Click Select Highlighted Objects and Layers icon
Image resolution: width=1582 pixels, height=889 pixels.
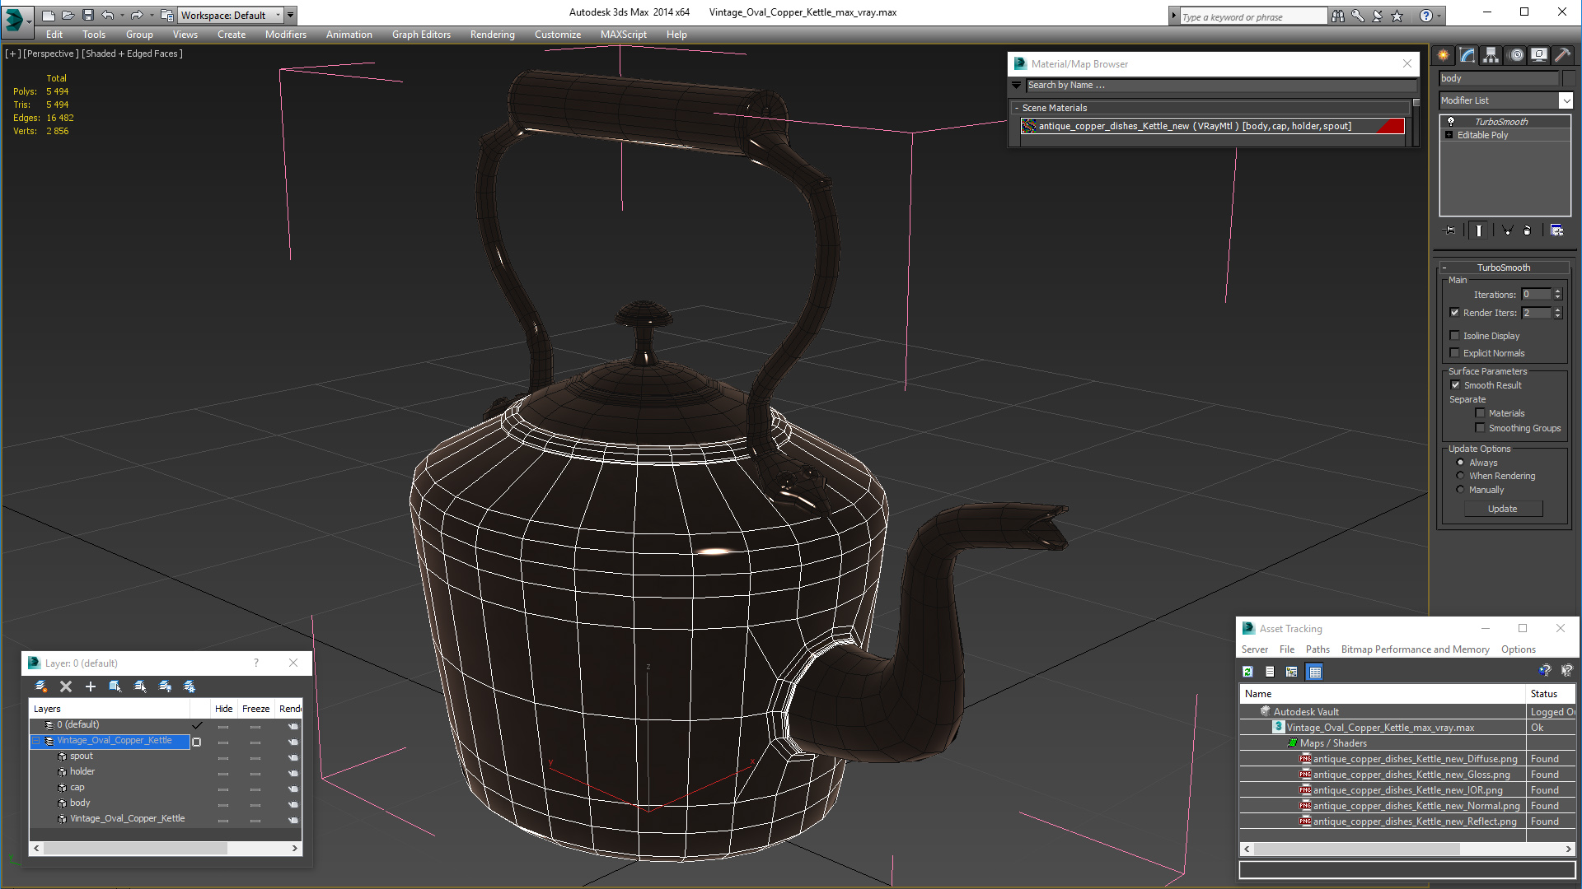coord(115,687)
